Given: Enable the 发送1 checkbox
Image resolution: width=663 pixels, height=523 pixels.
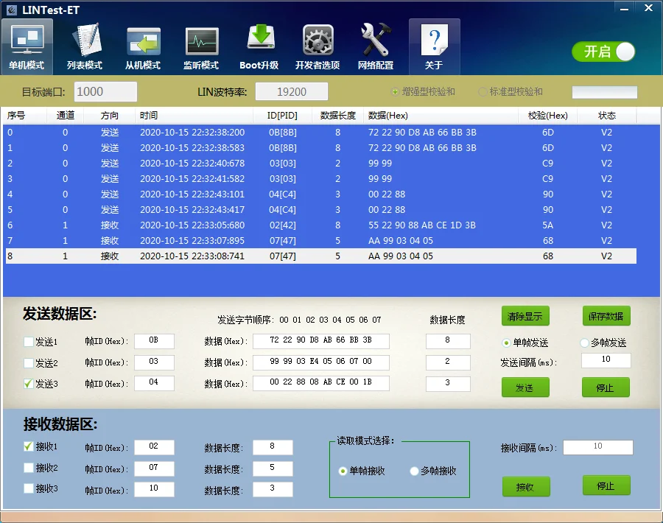Looking at the screenshot, I should (29, 342).
